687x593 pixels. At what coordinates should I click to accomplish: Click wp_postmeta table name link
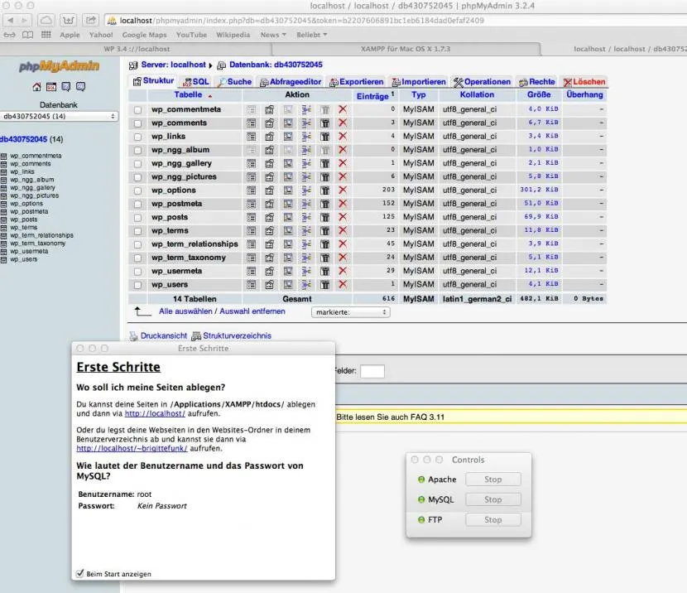pos(176,204)
